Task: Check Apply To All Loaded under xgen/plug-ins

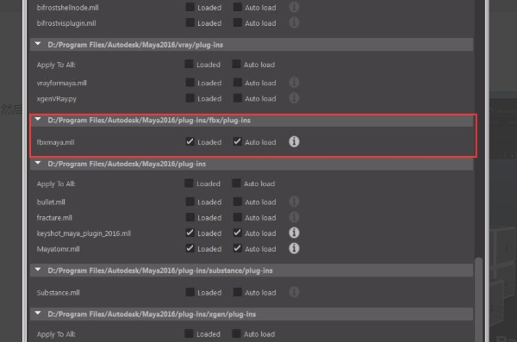Action: pyautogui.click(x=189, y=333)
